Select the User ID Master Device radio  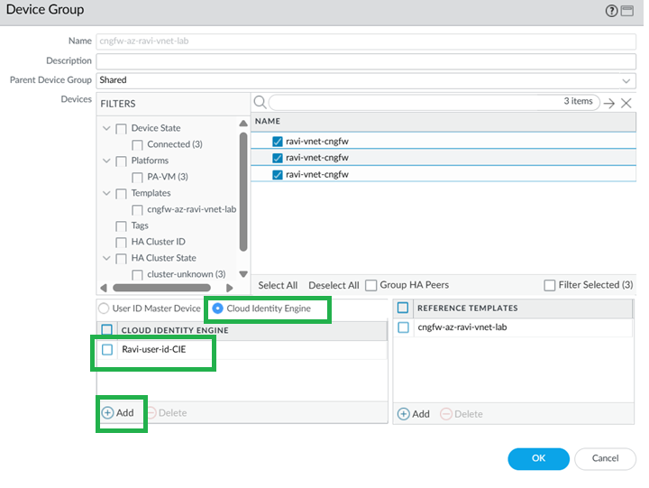104,308
